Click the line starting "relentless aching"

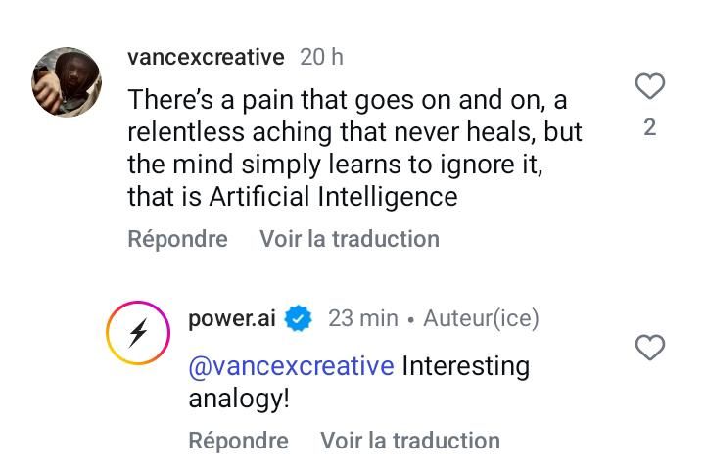coord(354,133)
